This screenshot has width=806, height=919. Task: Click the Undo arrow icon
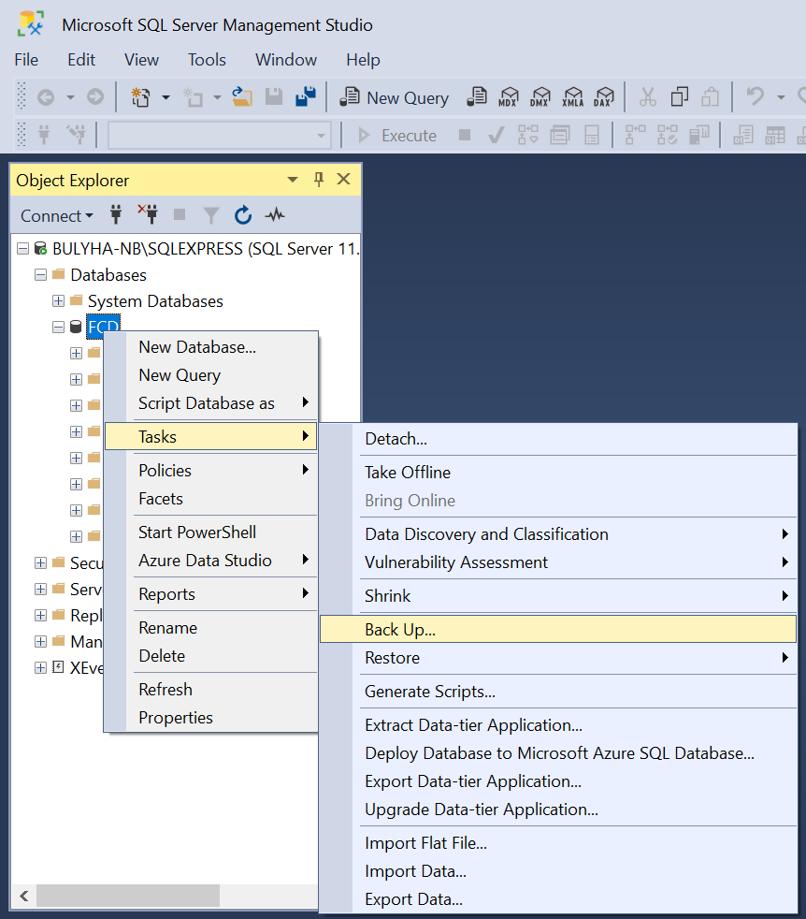[755, 96]
